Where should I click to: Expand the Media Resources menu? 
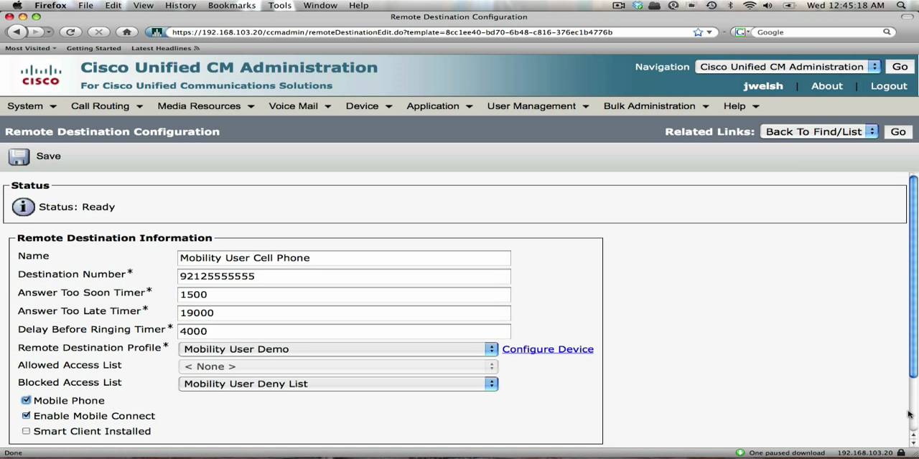206,106
